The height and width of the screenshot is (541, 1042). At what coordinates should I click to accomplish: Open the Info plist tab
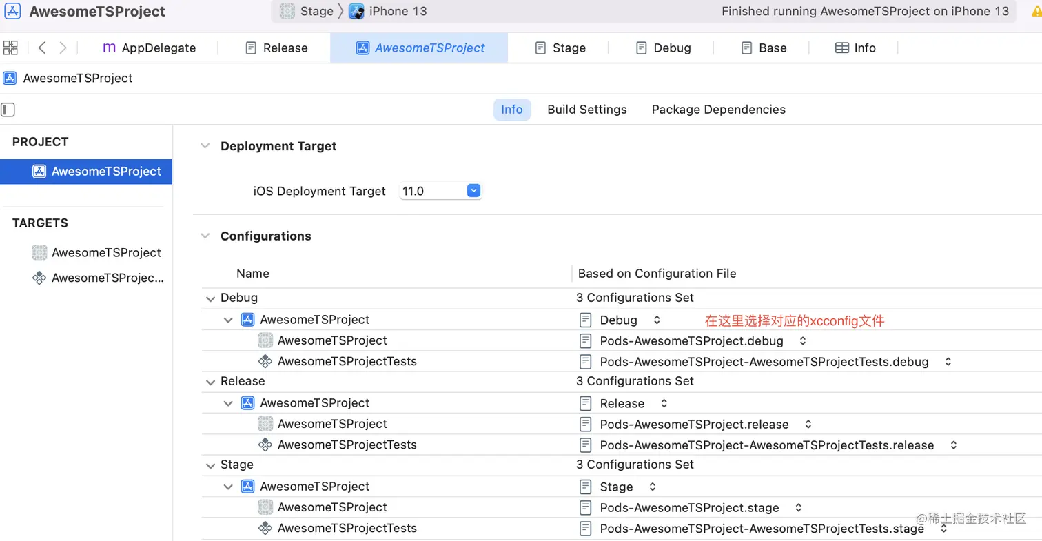click(x=855, y=48)
